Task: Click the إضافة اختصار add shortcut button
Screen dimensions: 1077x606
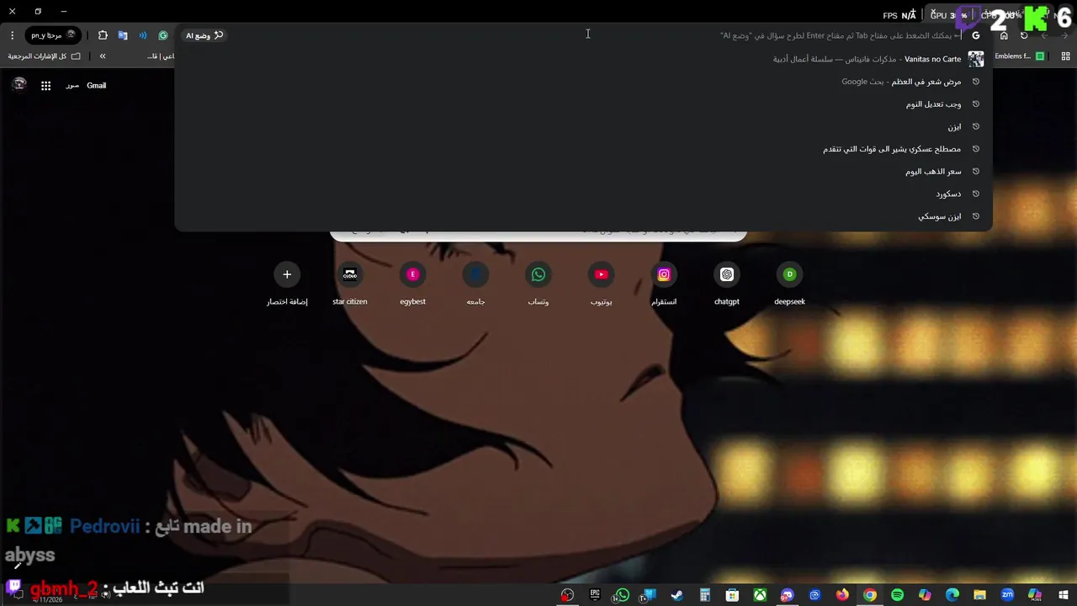Action: tap(287, 284)
